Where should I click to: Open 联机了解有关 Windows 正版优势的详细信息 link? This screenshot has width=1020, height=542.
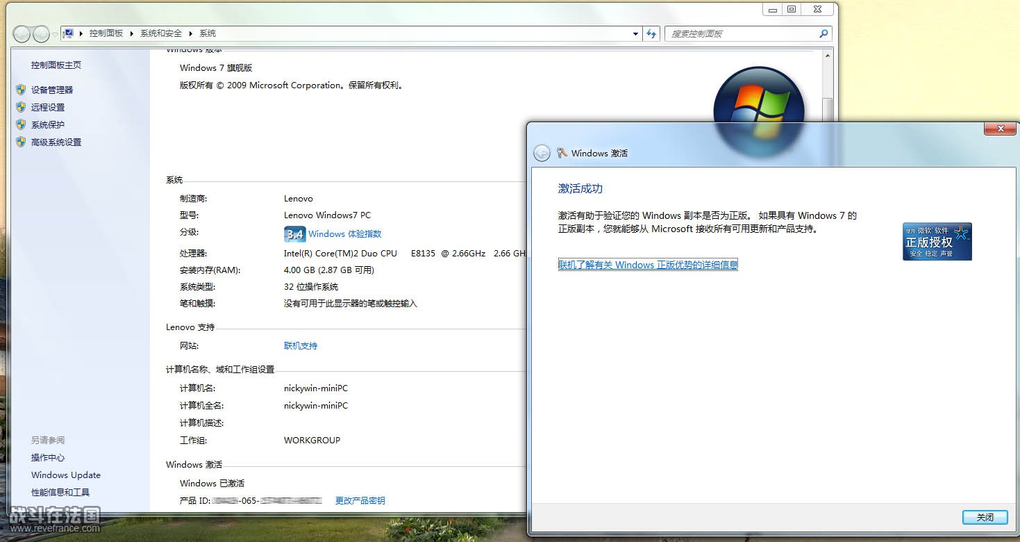tap(648, 265)
